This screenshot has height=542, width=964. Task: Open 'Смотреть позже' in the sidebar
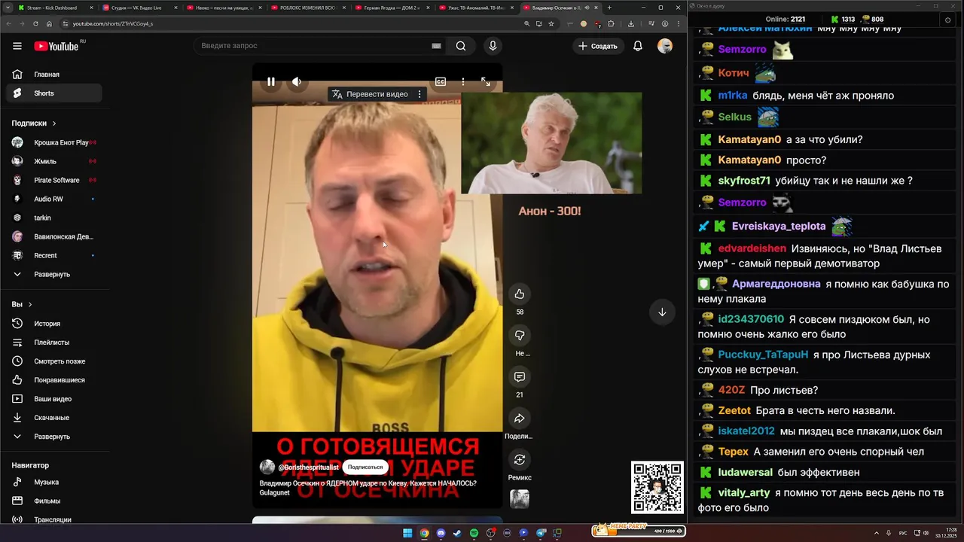tap(54, 361)
